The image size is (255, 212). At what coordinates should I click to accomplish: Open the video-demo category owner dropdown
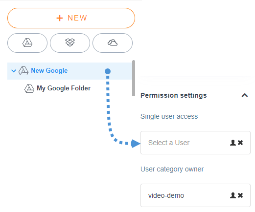point(195,195)
